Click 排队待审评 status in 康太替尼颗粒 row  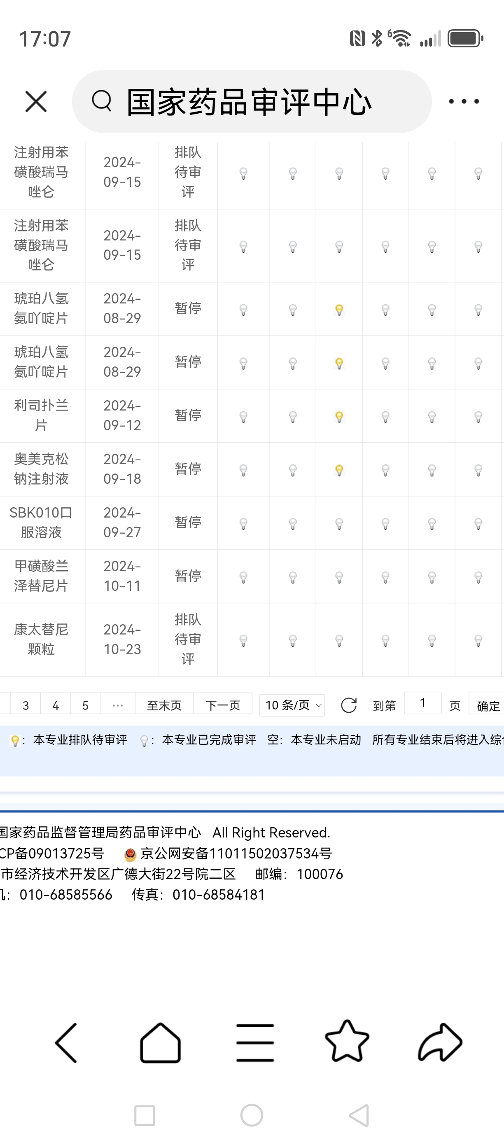click(x=188, y=639)
